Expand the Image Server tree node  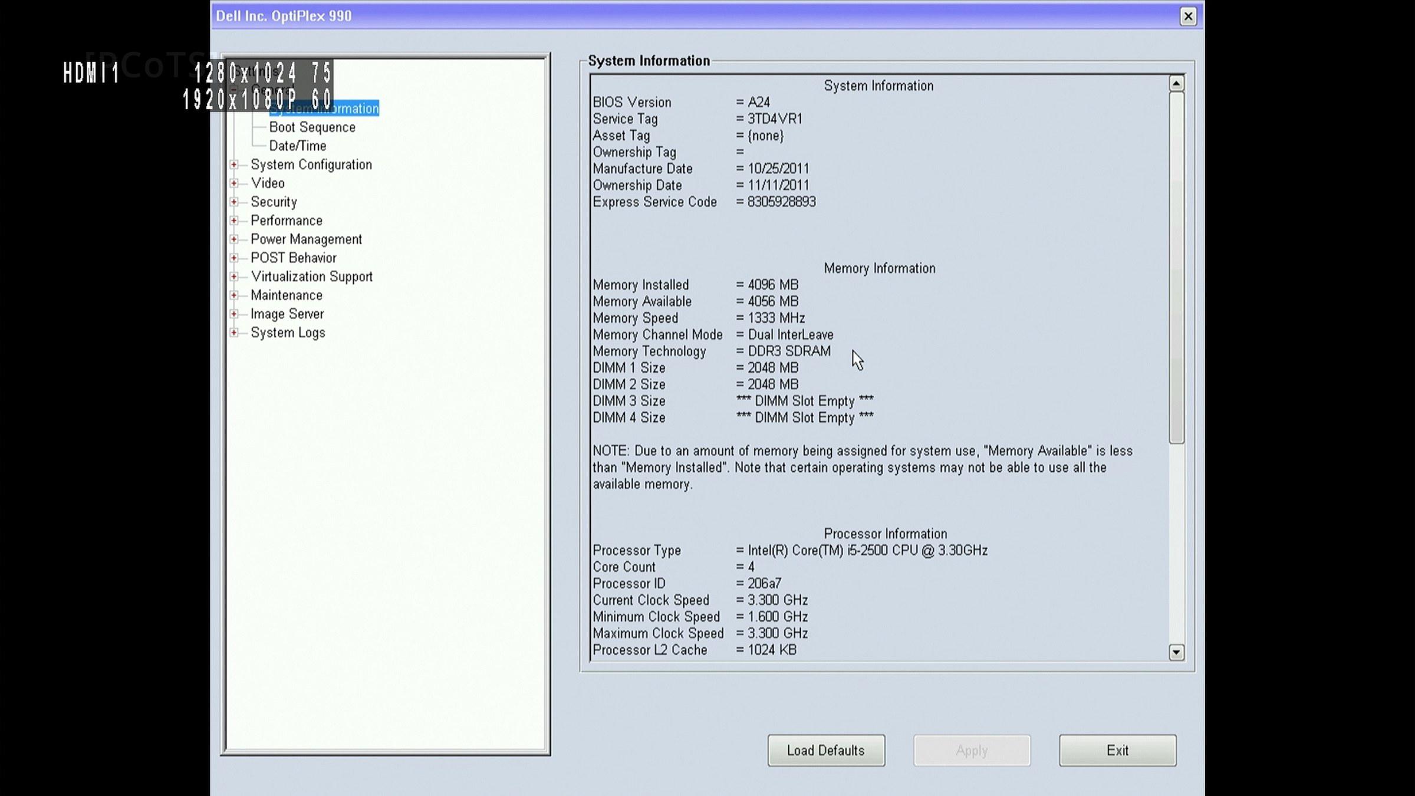234,314
